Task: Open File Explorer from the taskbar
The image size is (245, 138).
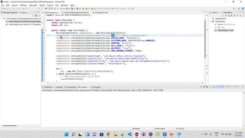Action: tap(116, 134)
